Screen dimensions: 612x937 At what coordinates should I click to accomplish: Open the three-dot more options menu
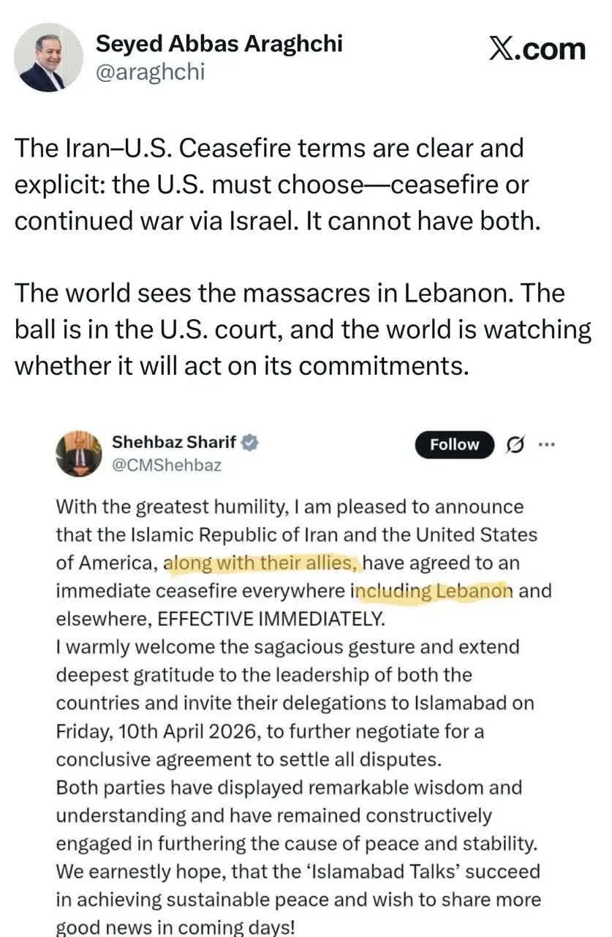pos(545,444)
